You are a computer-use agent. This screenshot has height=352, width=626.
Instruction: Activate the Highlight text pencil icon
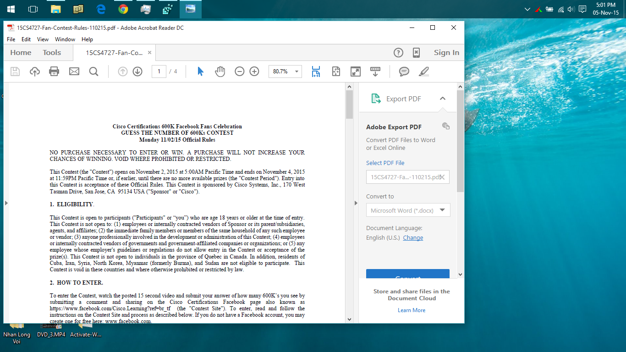[423, 71]
